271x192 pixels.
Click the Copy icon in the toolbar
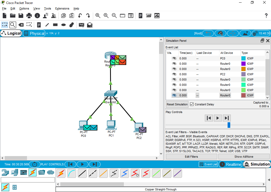pos(64,16)
